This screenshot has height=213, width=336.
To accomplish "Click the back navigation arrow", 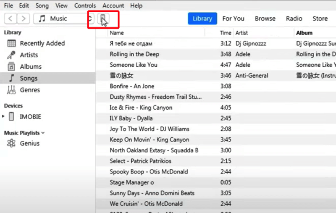I will pyautogui.click(x=10, y=18).
